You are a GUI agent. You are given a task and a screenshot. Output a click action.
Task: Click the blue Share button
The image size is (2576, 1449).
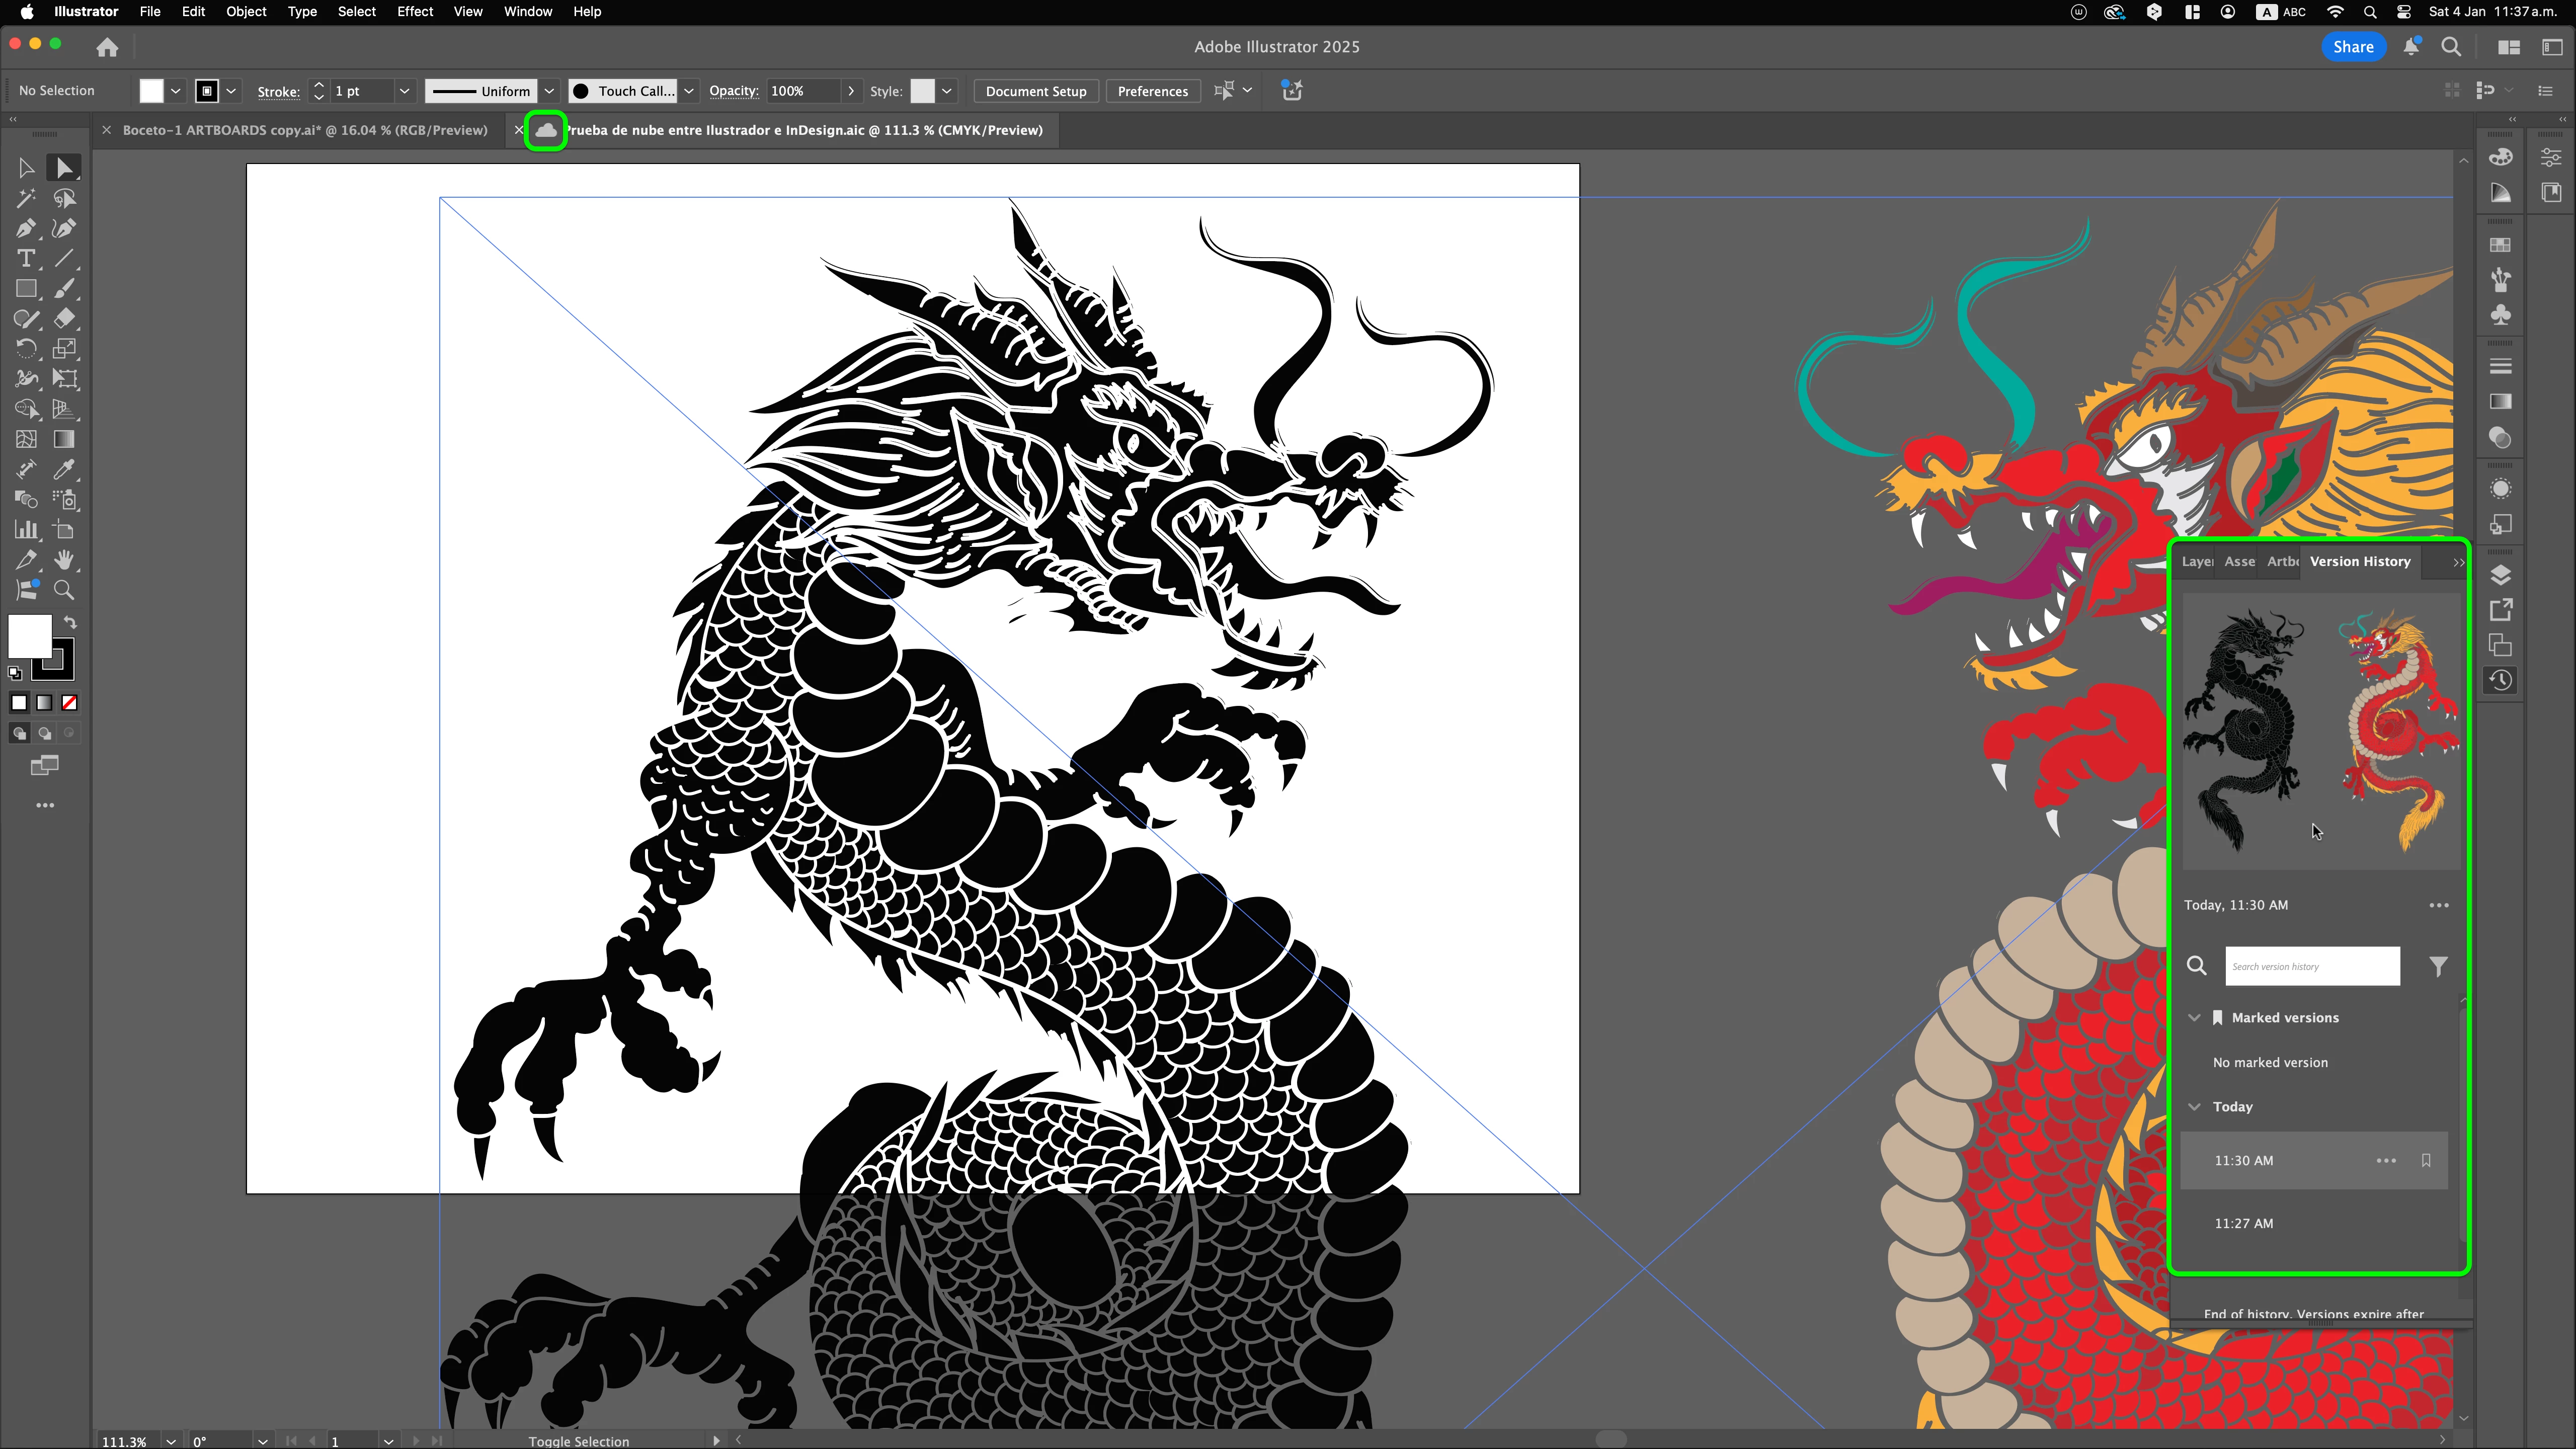[2352, 47]
